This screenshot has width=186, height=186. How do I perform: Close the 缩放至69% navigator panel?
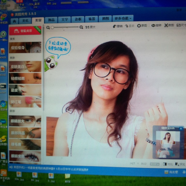[x=181, y=128]
